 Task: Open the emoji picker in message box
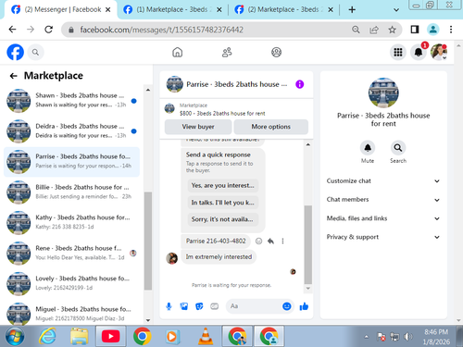coord(287,306)
